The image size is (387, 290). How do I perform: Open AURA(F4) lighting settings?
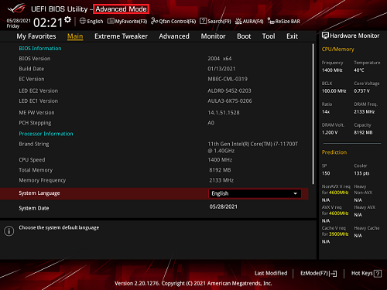click(x=249, y=21)
